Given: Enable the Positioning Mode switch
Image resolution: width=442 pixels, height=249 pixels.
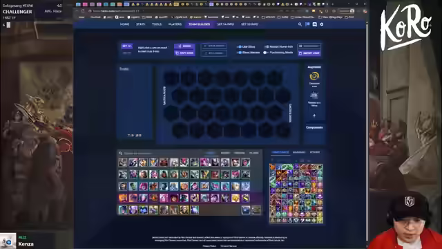Looking at the screenshot, I should [x=266, y=53].
